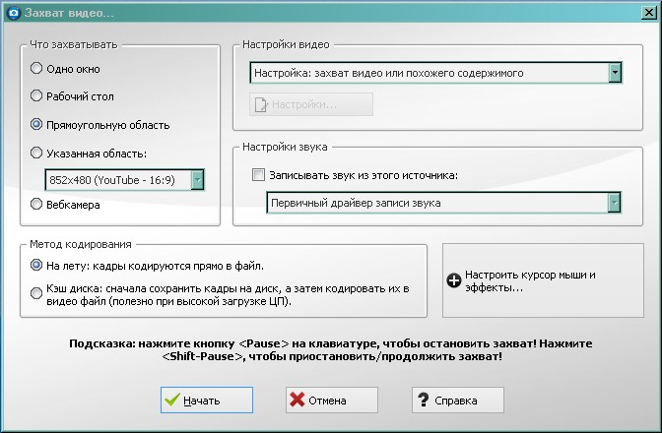Click the question mark icon on Справка
This screenshot has height=433, width=662.
coord(423,400)
